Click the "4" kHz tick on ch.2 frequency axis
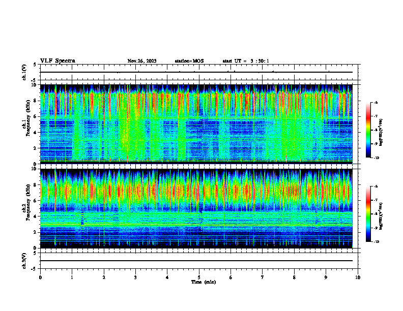Image resolution: width=403 pixels, height=311 pixels. coord(36,216)
